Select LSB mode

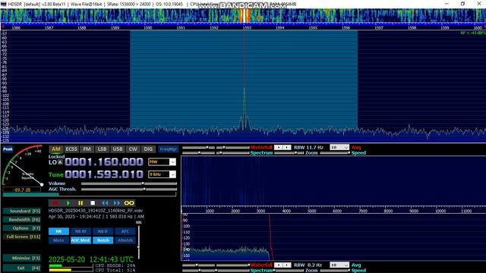click(102, 149)
